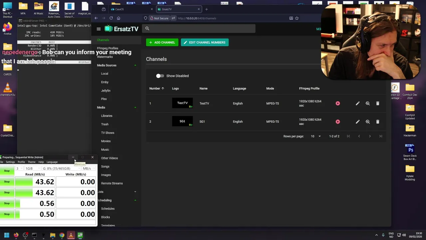Open FFmpeg Profiles in sidebar

pyautogui.click(x=107, y=48)
